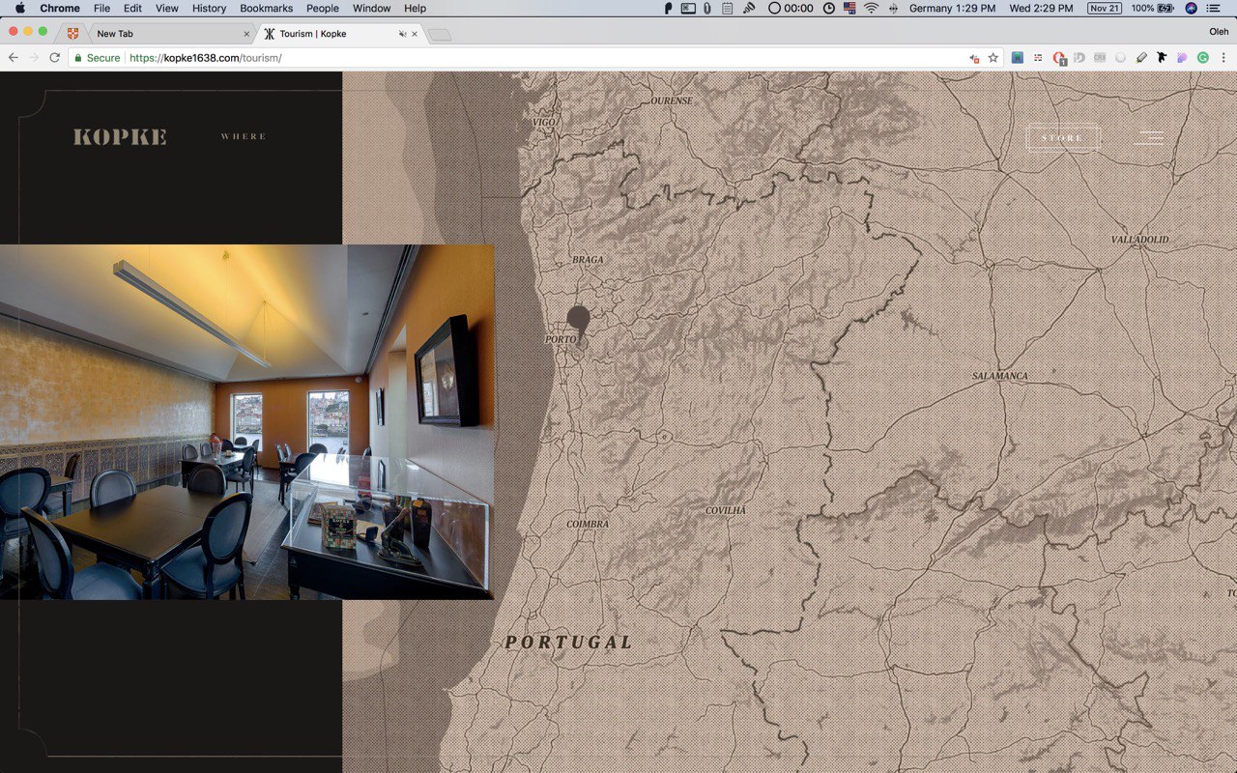1237x773 pixels.
Task: Open the Notification Center list icon
Action: [1214, 8]
